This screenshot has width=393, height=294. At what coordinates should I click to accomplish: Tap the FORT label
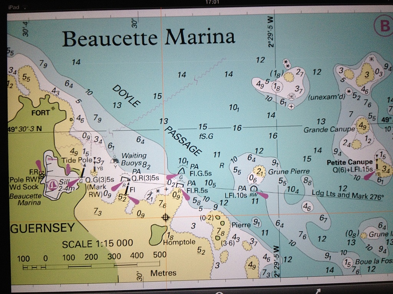[41, 113]
